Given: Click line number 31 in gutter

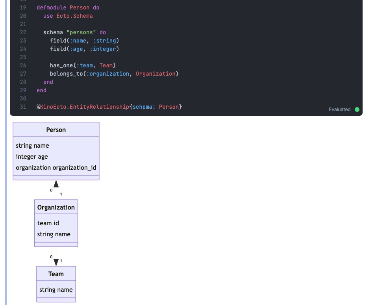Looking at the screenshot, I should coord(23,107).
